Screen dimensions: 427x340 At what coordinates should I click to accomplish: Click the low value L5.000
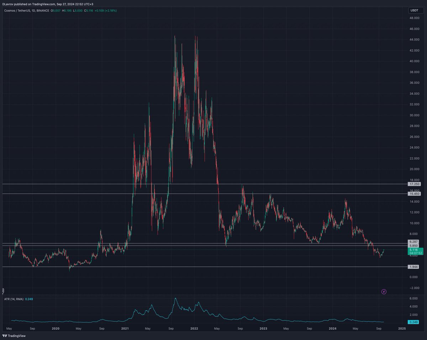(x=78, y=11)
